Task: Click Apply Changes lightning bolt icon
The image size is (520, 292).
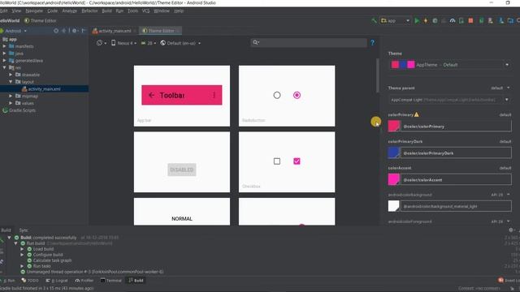Action: 426,20
